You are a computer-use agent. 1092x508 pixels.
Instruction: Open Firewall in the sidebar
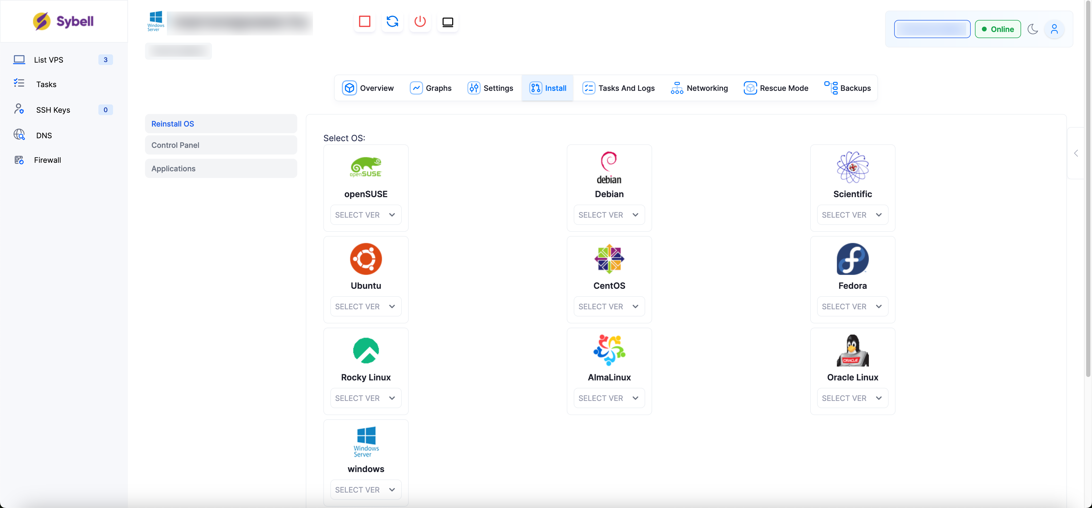(47, 160)
